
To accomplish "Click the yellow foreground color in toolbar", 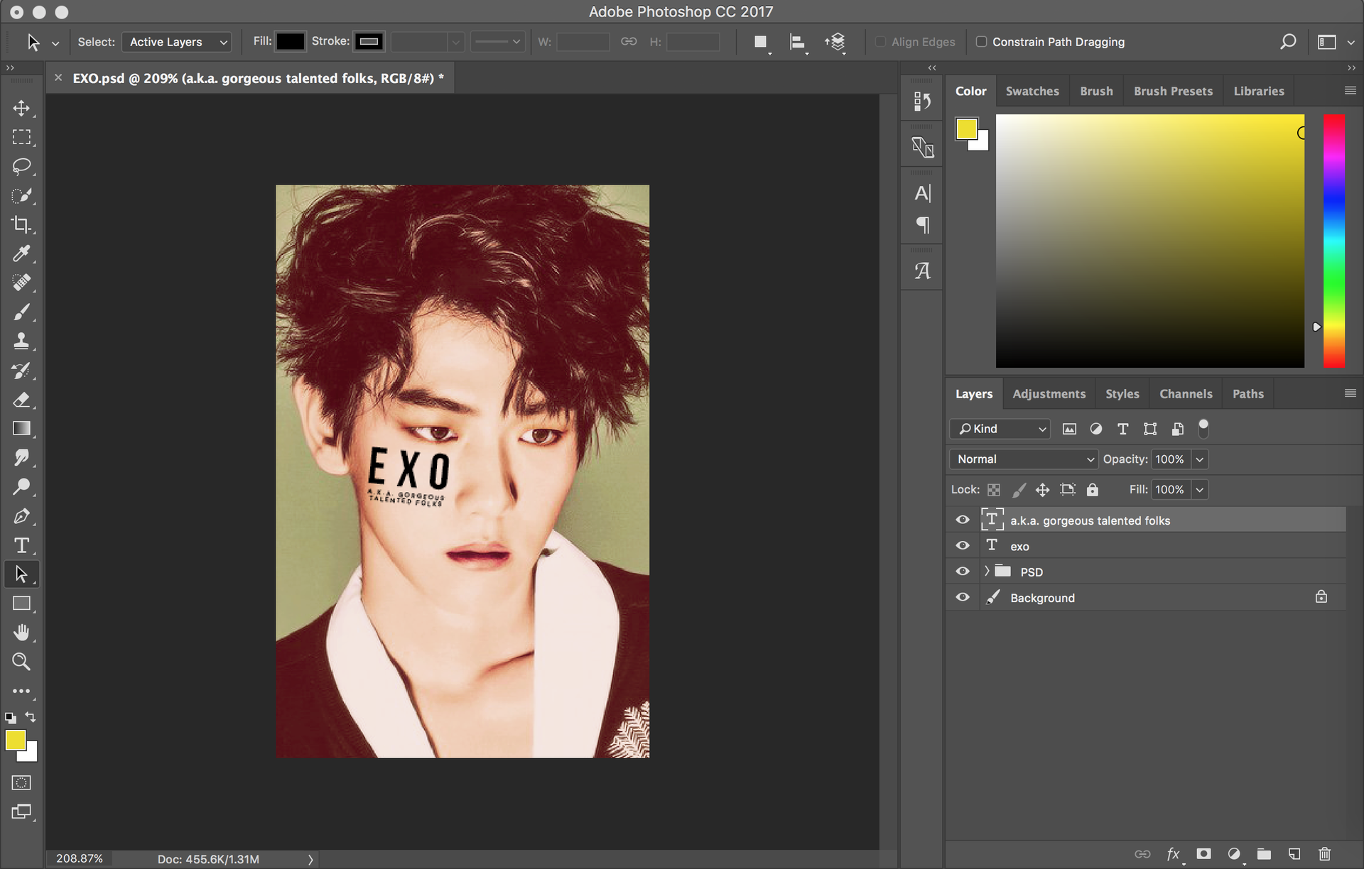I will click(15, 740).
